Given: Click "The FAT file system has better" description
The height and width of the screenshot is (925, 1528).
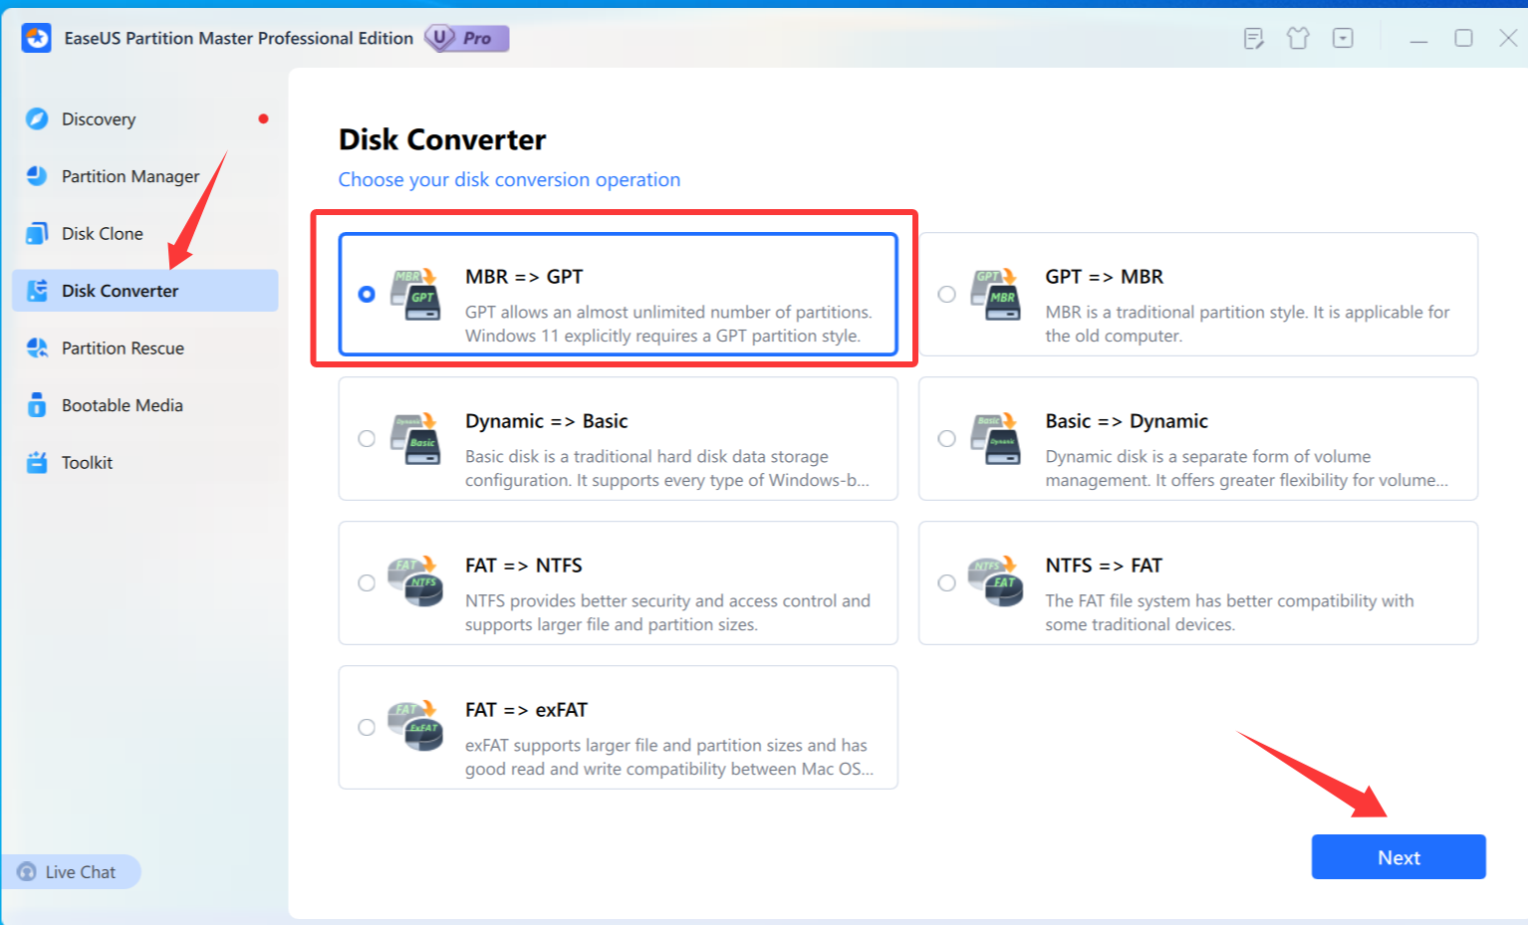Looking at the screenshot, I should coord(1229,612).
